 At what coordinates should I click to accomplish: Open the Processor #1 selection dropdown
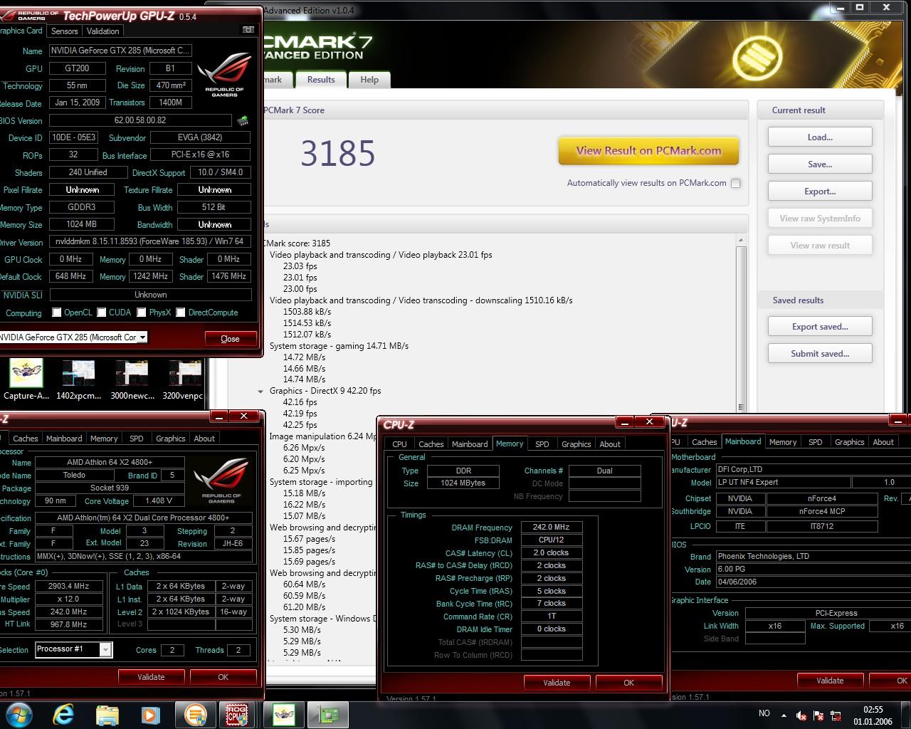tap(105, 649)
